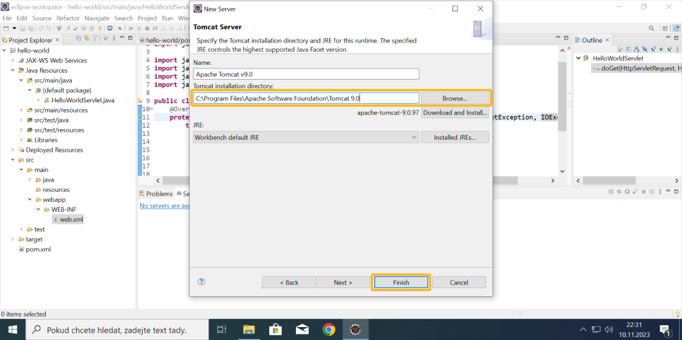Image resolution: width=682 pixels, height=340 pixels.
Task: Click the help question mark icon in dialog
Action: click(201, 282)
